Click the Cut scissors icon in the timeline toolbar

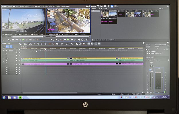[x=34, y=44]
